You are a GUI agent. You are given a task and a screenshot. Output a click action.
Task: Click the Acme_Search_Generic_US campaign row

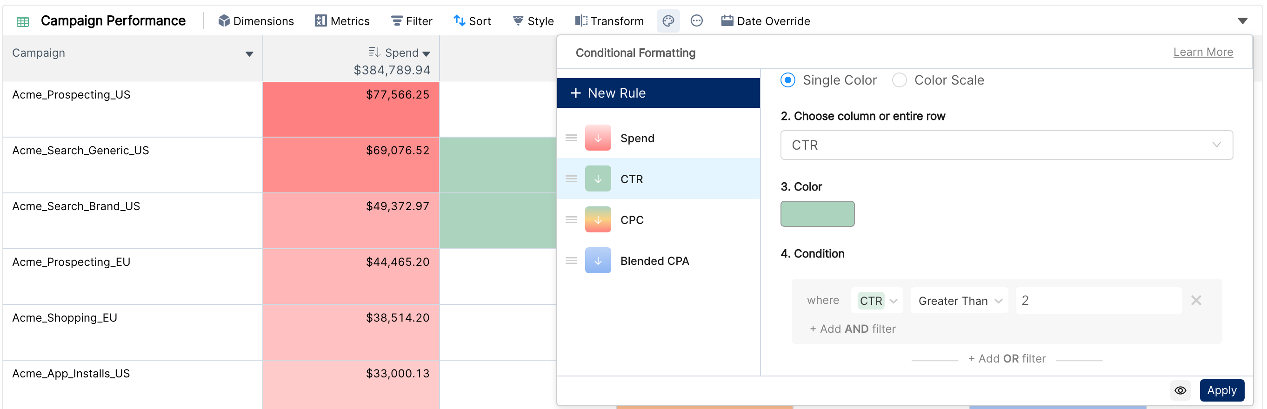click(x=132, y=165)
